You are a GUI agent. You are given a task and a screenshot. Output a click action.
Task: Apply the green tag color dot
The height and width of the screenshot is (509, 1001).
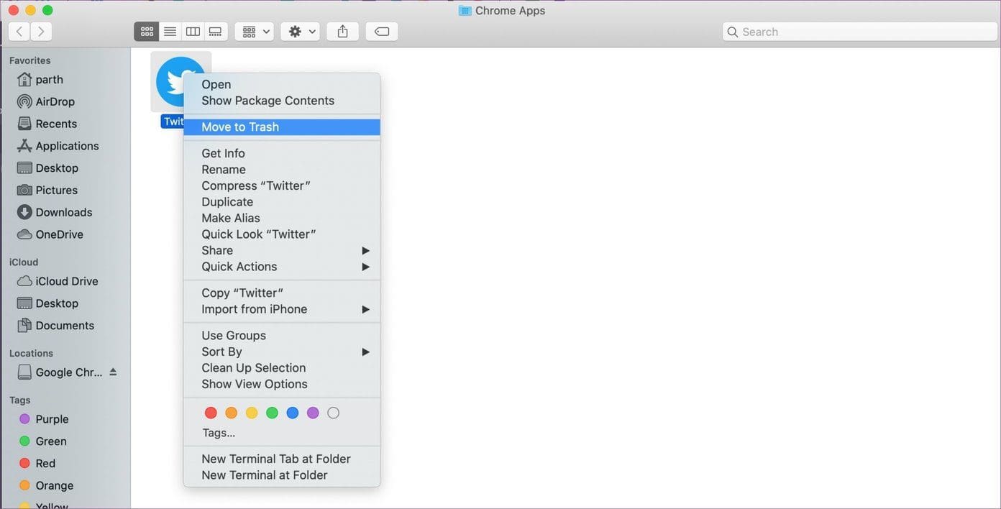click(272, 413)
